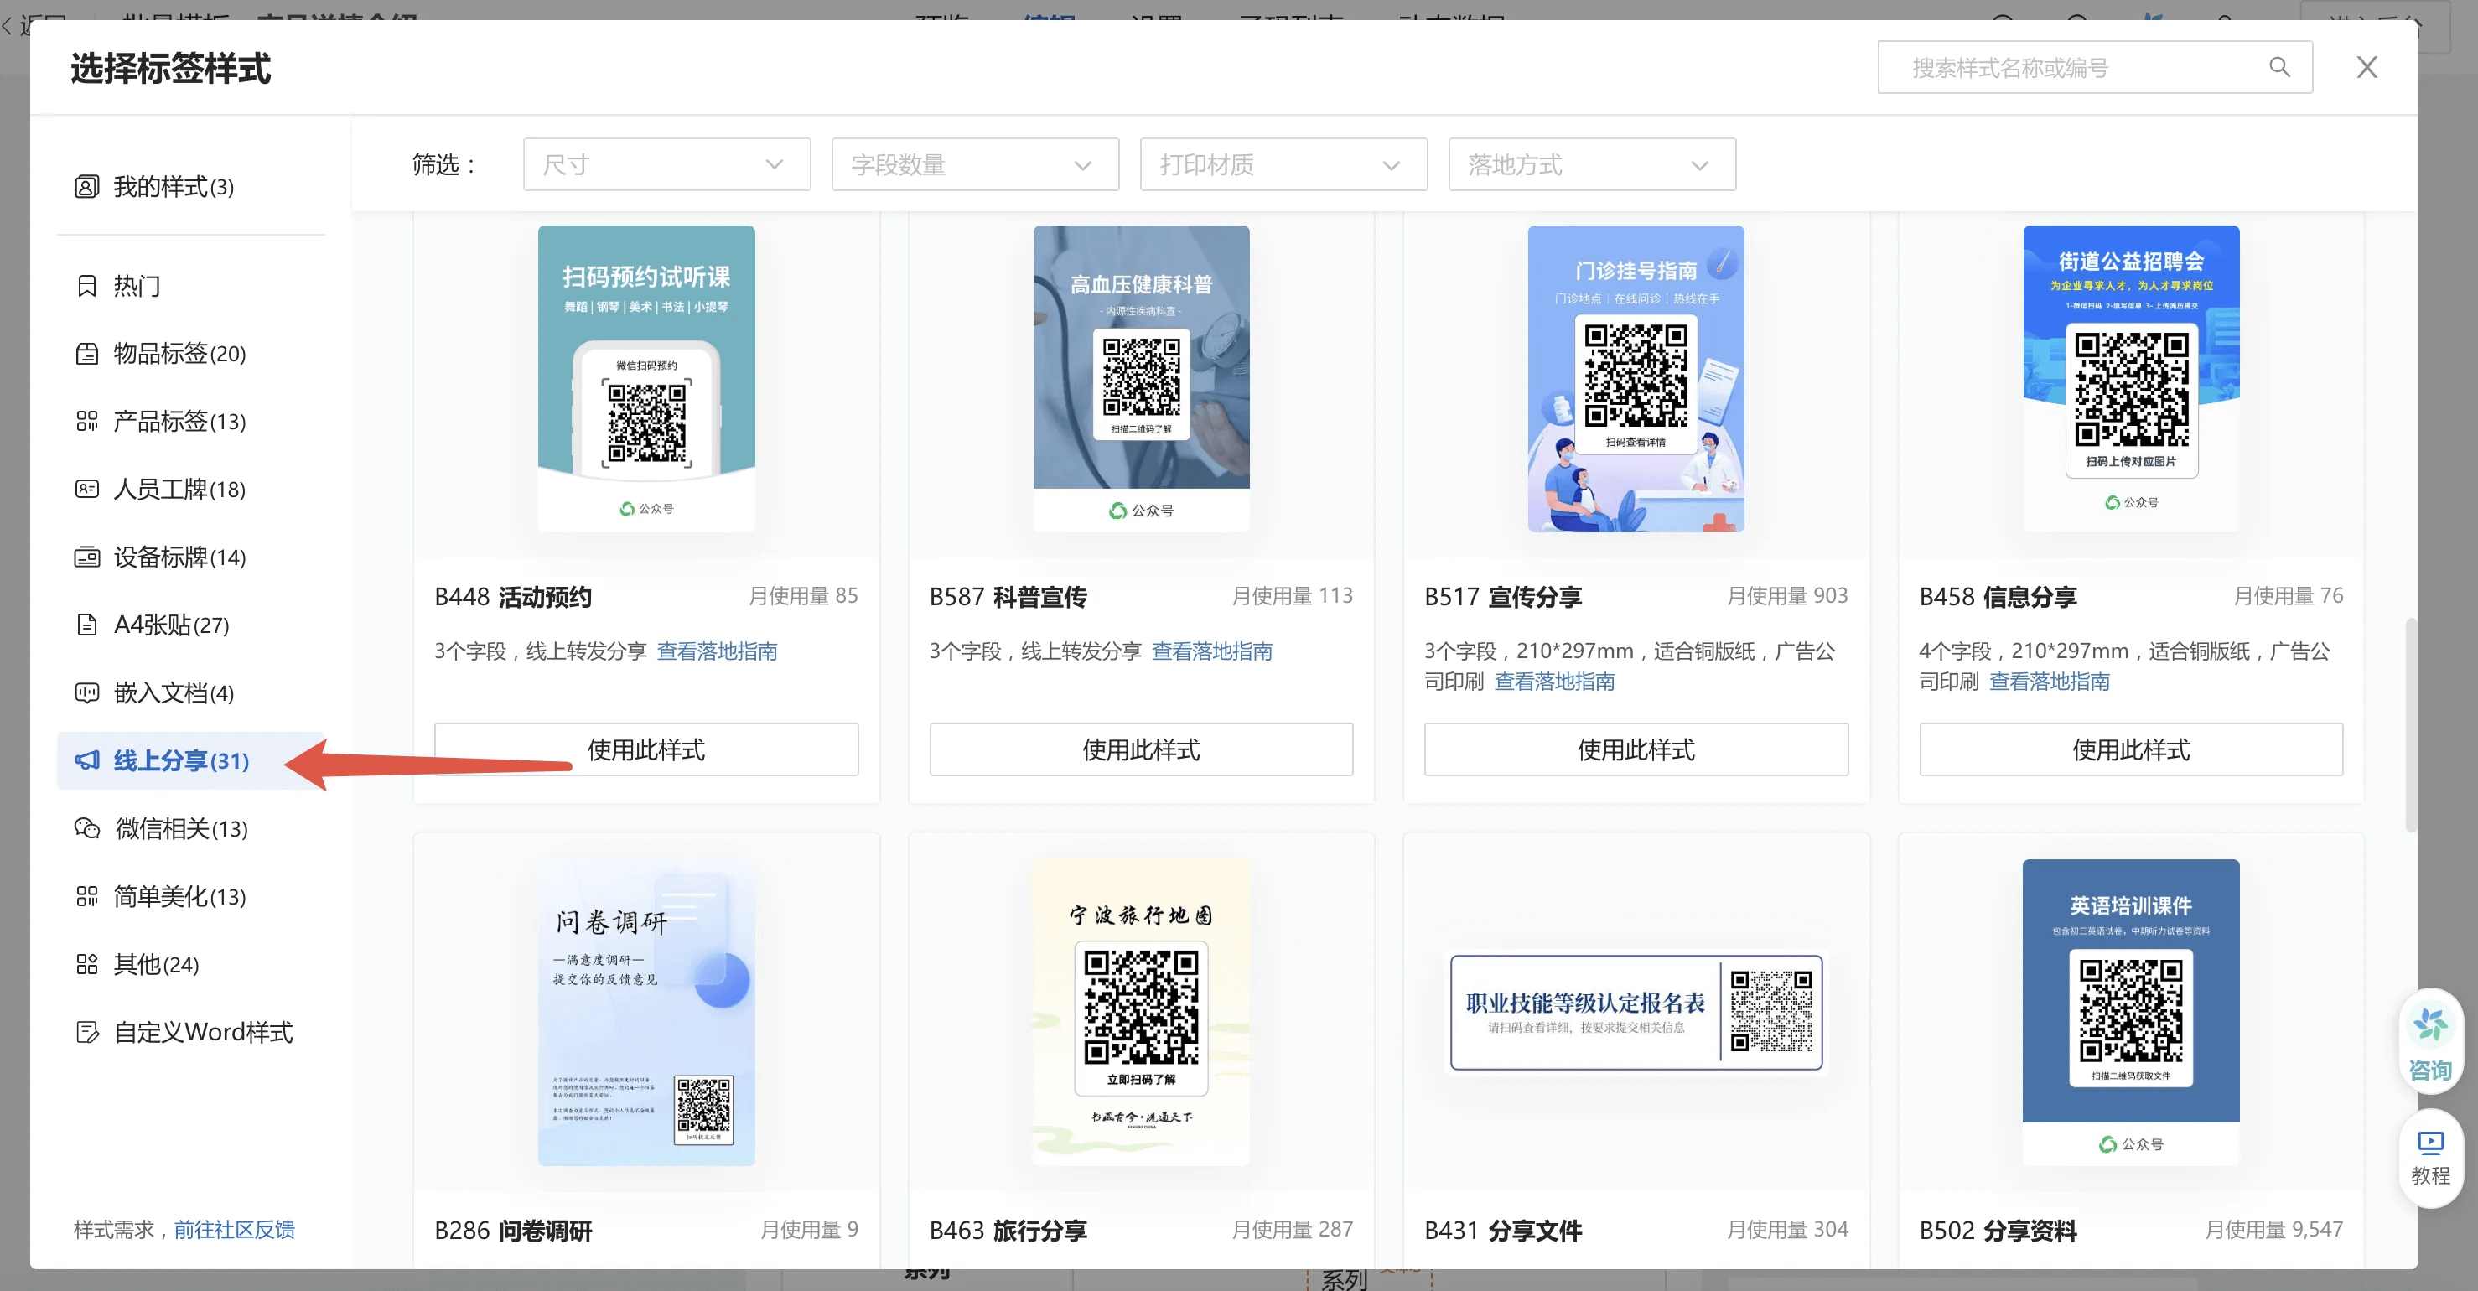Expand the 打印材质 filter dropdown
The height and width of the screenshot is (1291, 2478).
(x=1283, y=164)
